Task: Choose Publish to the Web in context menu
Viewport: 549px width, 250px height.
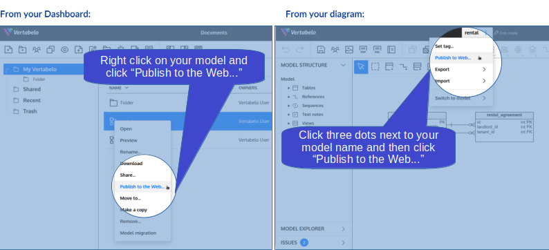Action: pyautogui.click(x=142, y=186)
